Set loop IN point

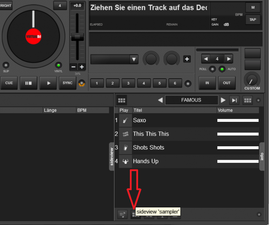coord(207,83)
